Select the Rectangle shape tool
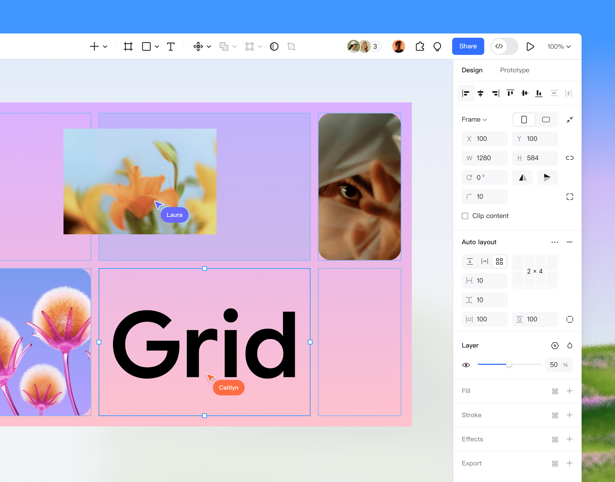The image size is (615, 482). pos(146,46)
